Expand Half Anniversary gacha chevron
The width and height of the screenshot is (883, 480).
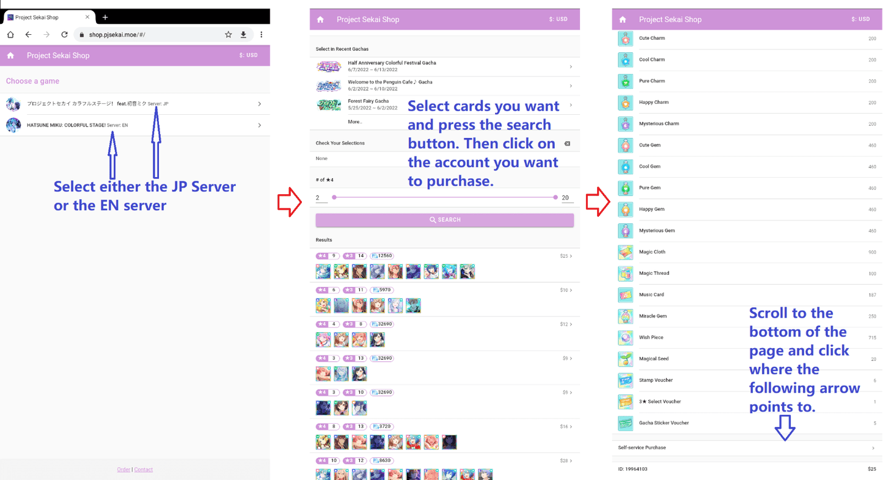point(571,67)
